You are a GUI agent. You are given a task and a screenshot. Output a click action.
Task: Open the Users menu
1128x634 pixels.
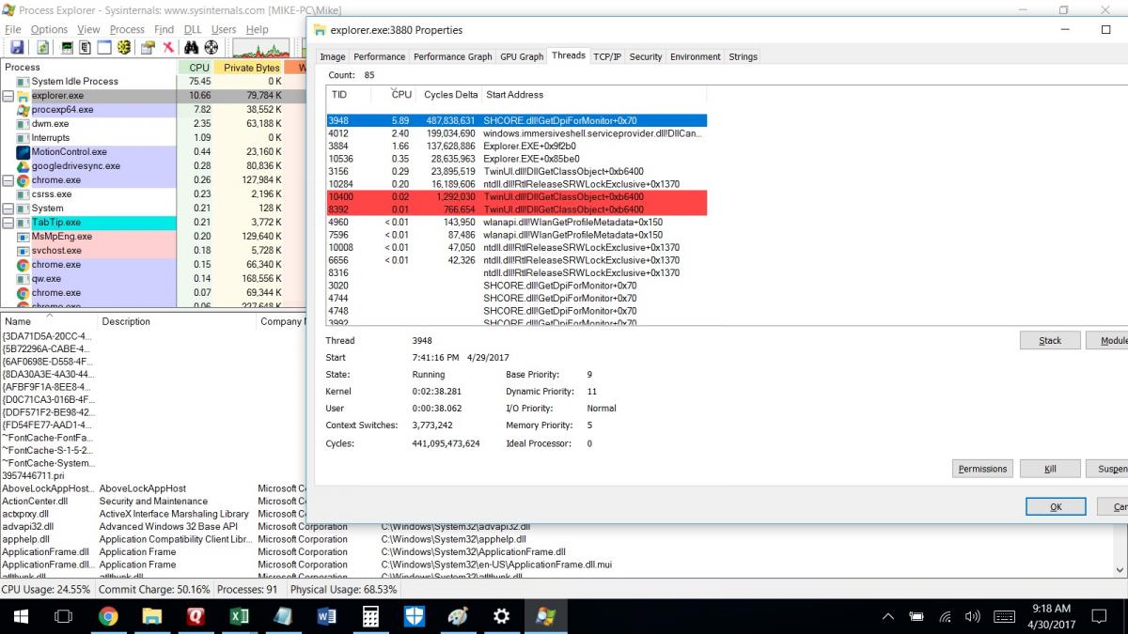coord(224,29)
